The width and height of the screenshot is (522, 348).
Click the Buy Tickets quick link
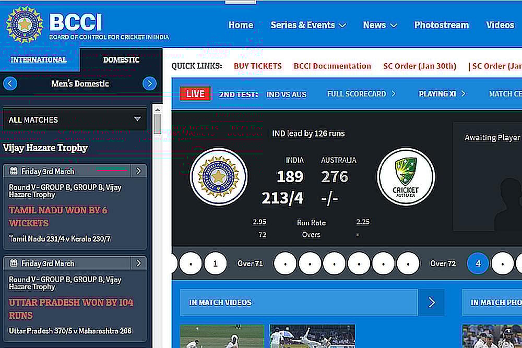(257, 66)
